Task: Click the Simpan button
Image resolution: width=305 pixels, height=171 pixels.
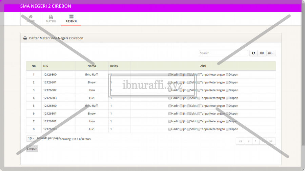Action: [x=32, y=148]
